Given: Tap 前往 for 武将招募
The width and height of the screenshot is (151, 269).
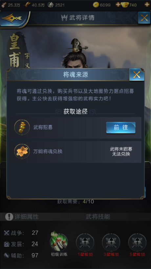Looking at the screenshot, I should [x=121, y=128].
